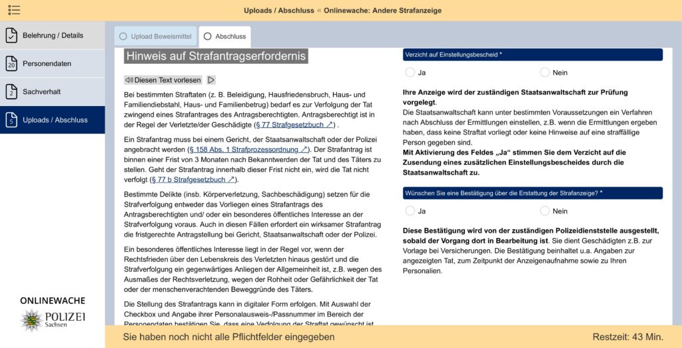Click the Wünschen Sie eine Bestätigung header bar
682x348 pixels.
pyautogui.click(x=532, y=193)
